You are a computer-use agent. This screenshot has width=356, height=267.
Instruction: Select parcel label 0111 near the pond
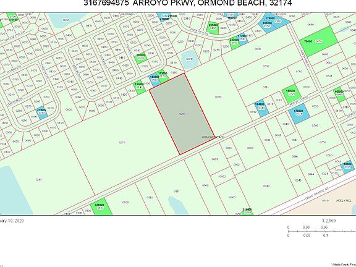pos(176,192)
